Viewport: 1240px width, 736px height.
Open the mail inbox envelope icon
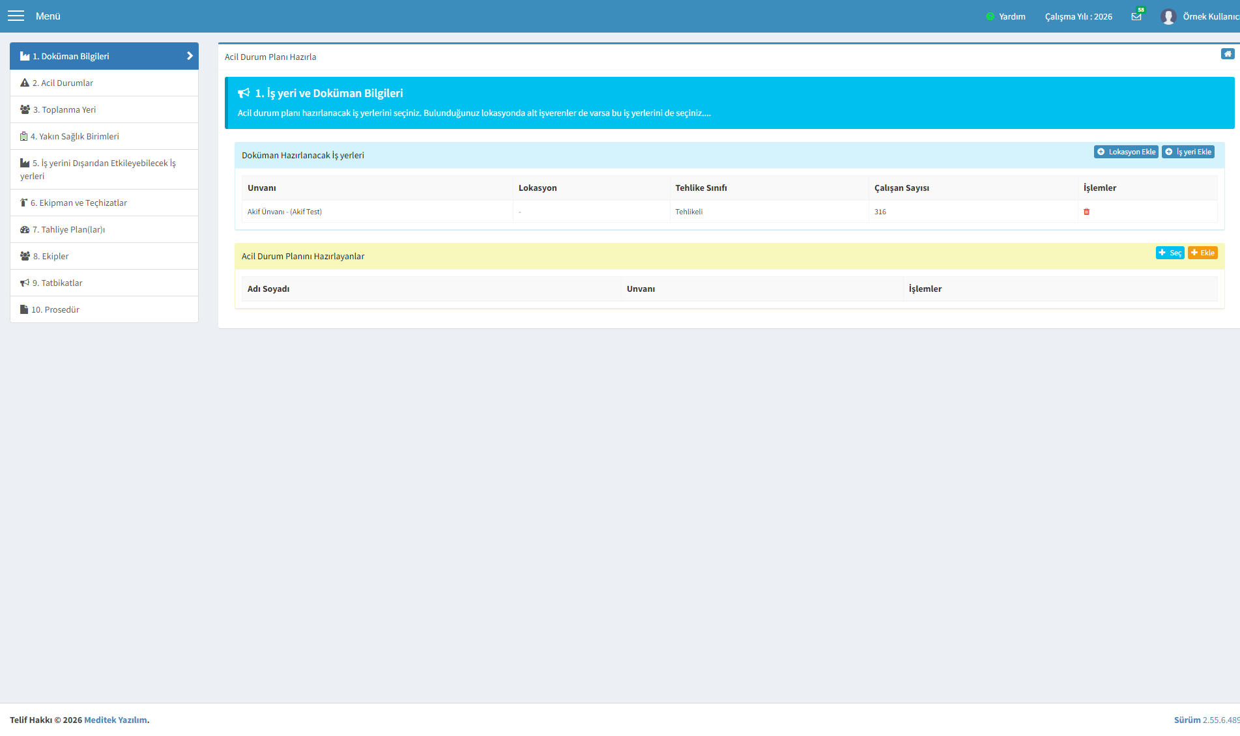pos(1136,16)
